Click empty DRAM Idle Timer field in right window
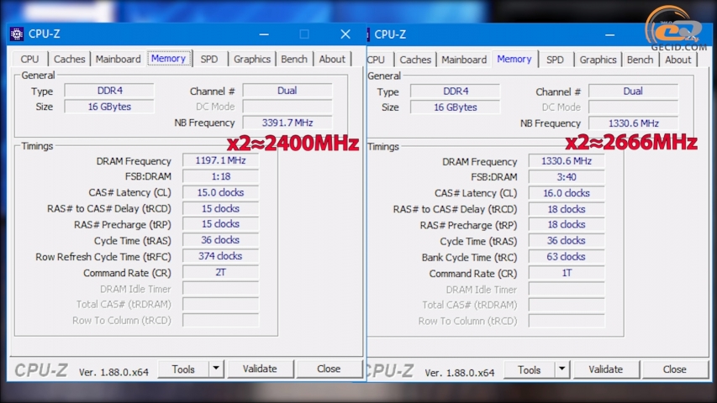 tap(567, 289)
